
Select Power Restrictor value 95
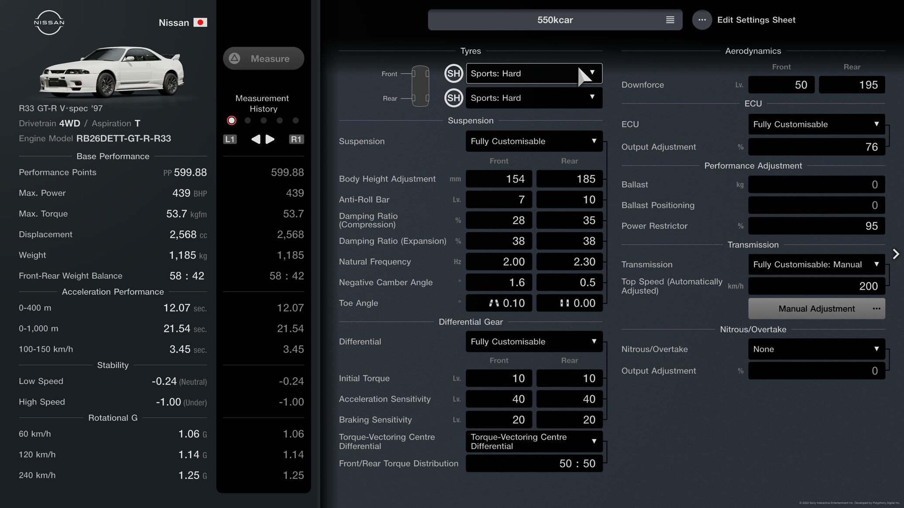click(x=816, y=226)
